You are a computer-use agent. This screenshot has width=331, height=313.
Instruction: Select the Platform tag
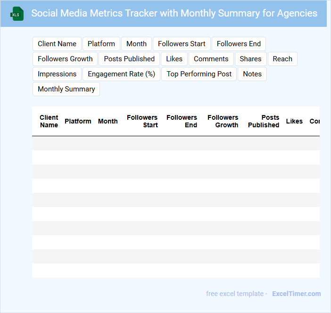pyautogui.click(x=101, y=44)
